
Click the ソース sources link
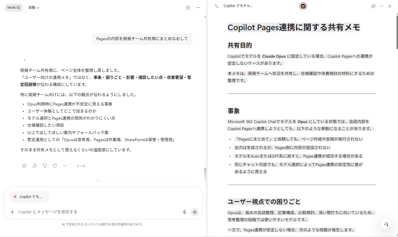[x=81, y=166]
